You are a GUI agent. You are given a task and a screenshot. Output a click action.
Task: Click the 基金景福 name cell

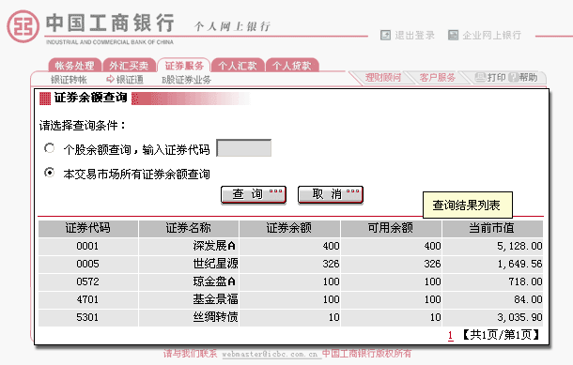pyautogui.click(x=189, y=299)
